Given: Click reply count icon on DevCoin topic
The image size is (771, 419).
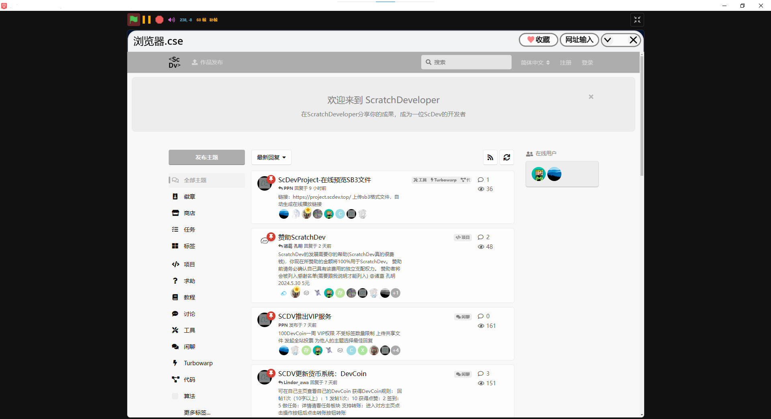Looking at the screenshot, I should click(x=481, y=374).
